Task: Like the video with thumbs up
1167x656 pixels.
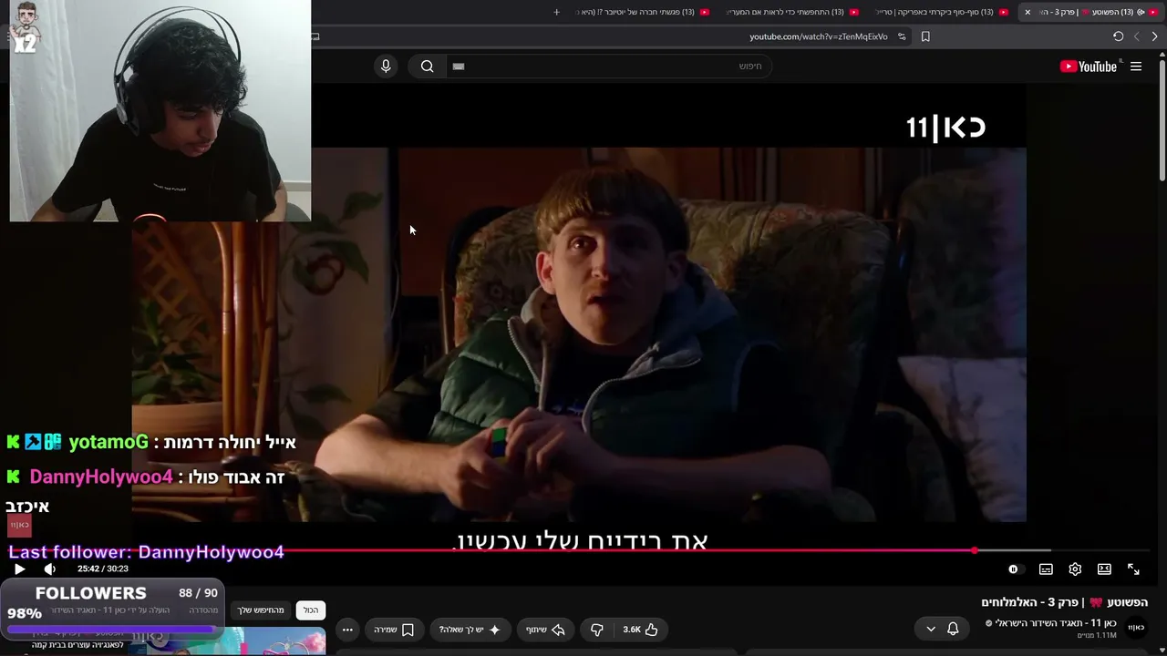Action: [x=640, y=630]
